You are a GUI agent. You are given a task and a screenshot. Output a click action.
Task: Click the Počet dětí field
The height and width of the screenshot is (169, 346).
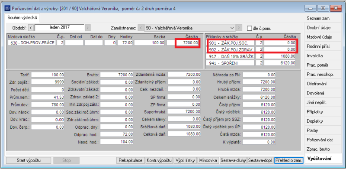click(48, 90)
